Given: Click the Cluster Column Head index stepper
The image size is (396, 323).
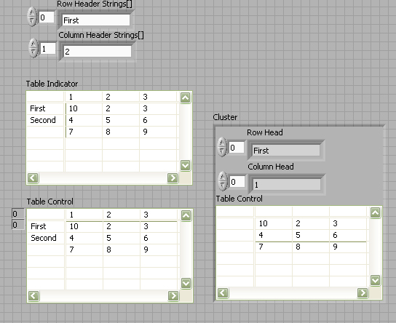Looking at the screenshot, I should click(x=223, y=181).
